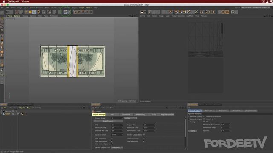
Task: Toggle the Preserve Orientation checkbox
Action: point(204,116)
